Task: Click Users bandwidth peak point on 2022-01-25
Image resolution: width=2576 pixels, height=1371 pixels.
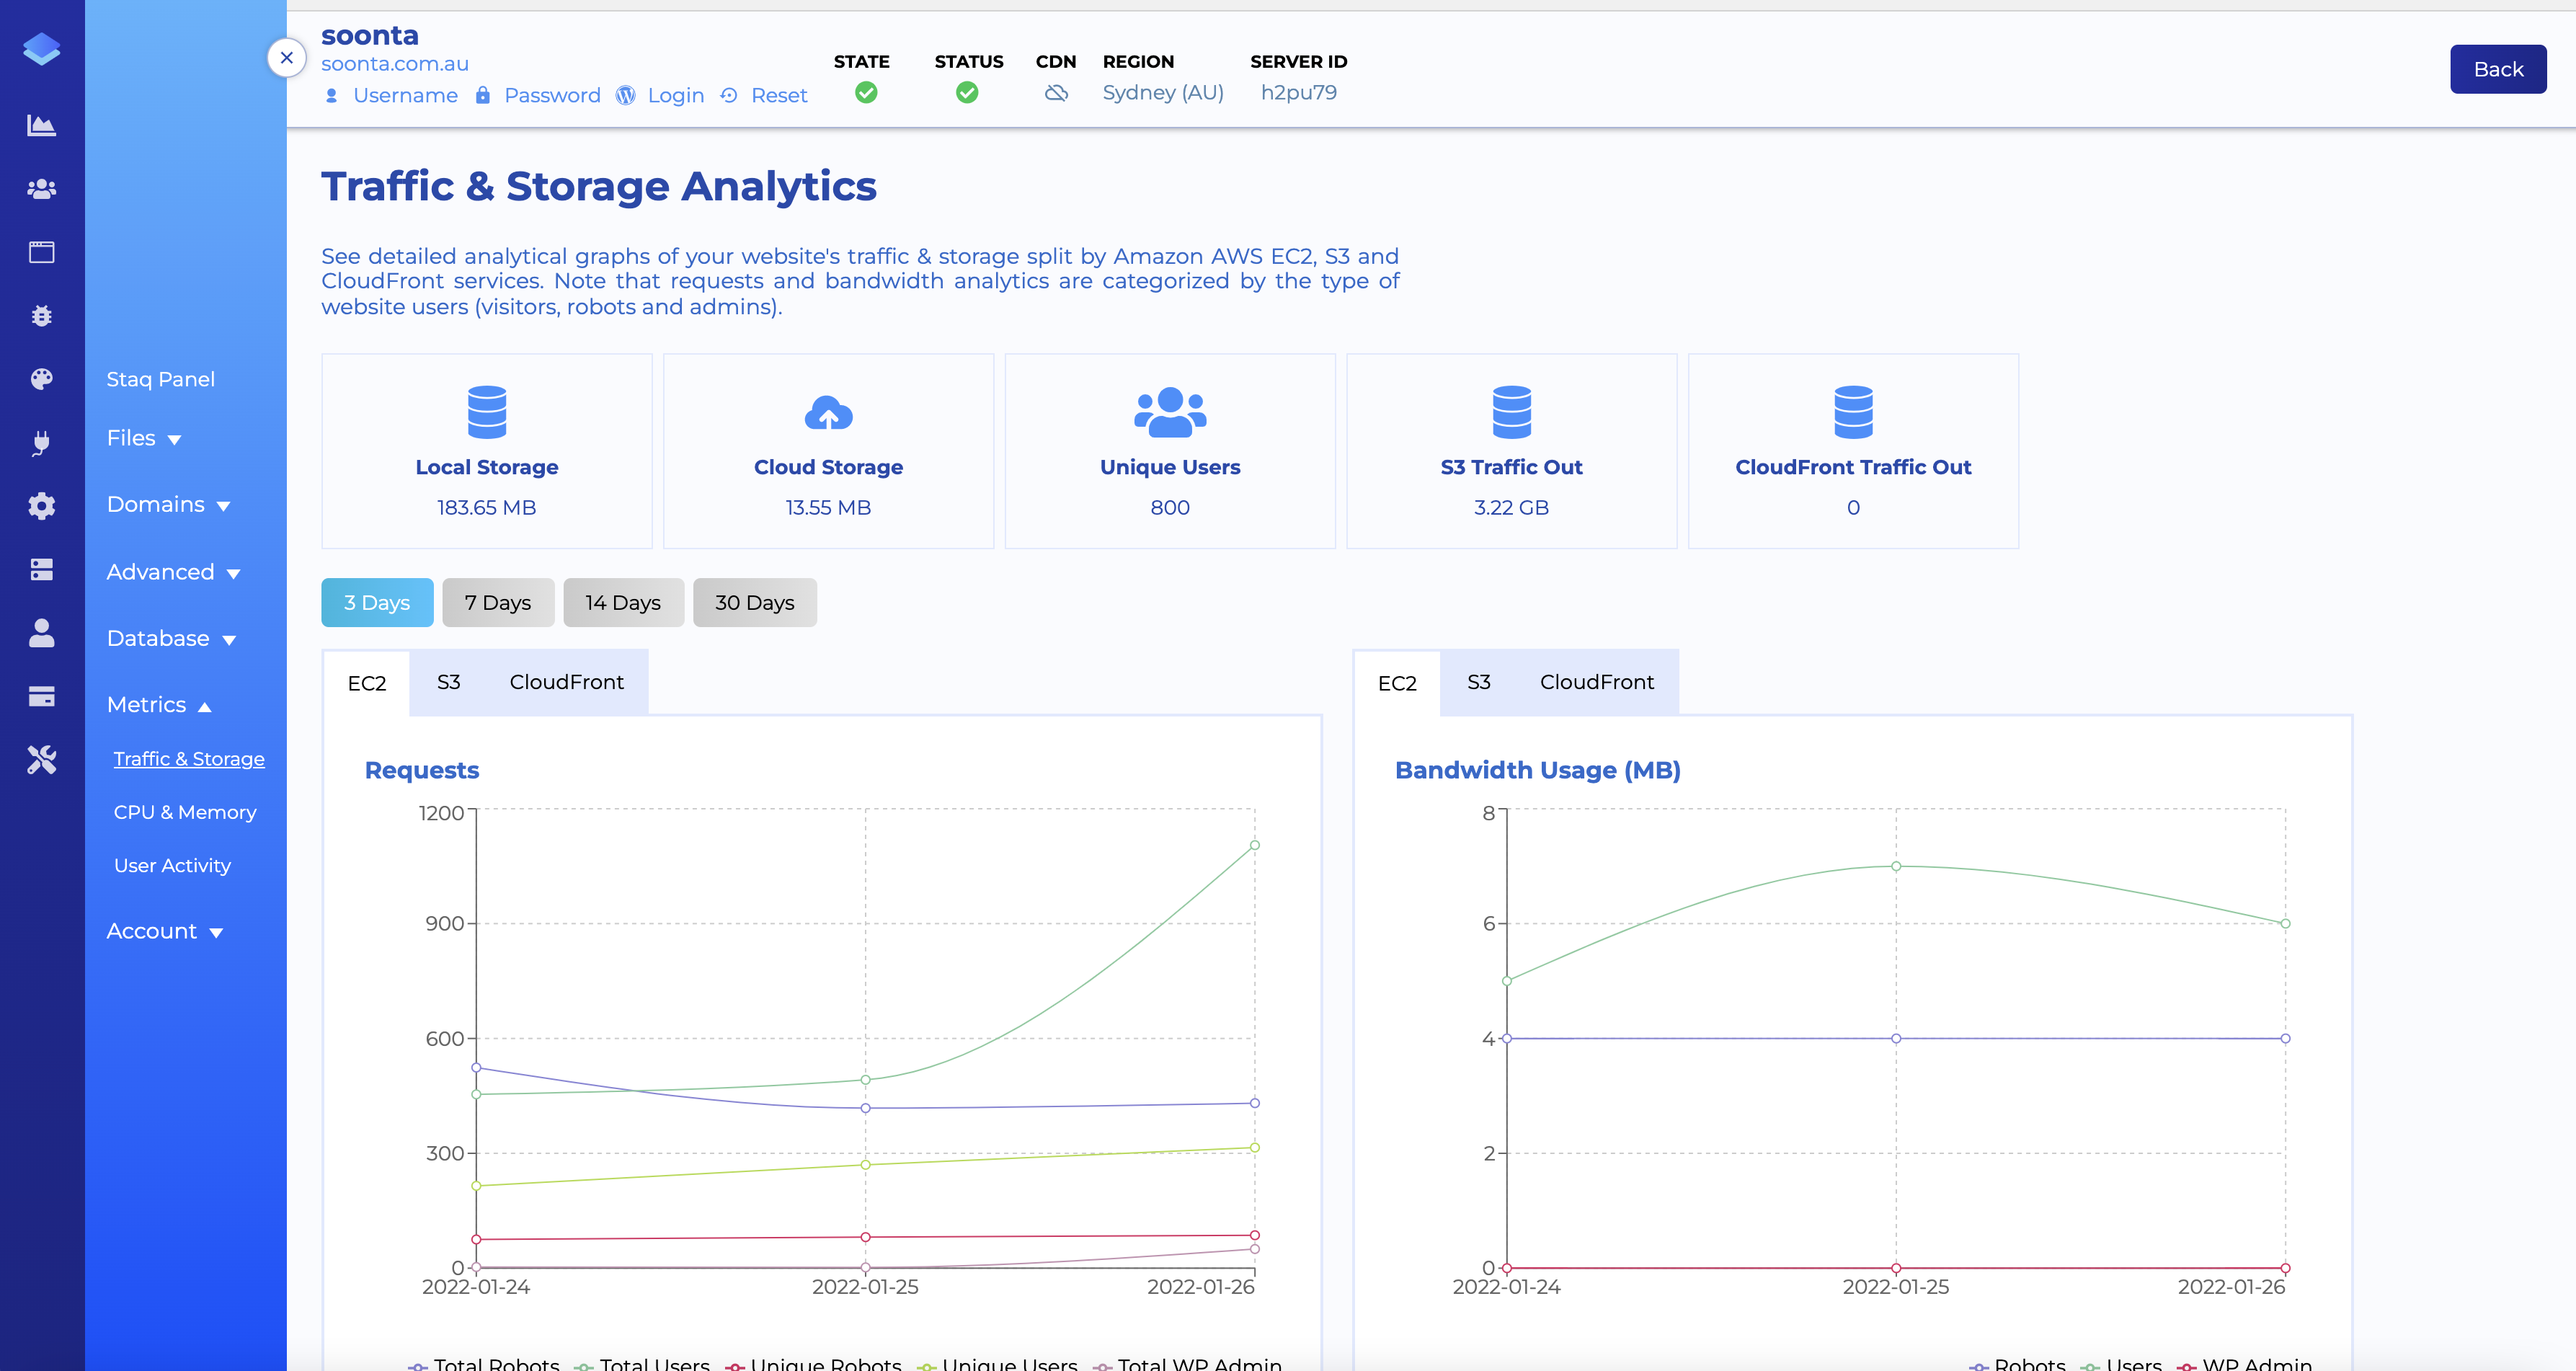Action: (1895, 866)
